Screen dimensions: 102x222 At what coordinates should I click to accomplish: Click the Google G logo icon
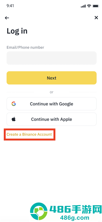[14, 104]
